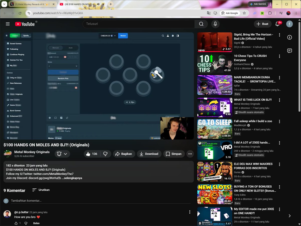Image resolution: width=301 pixels, height=226 pixels.
Task: Open the account avatar menu
Action: click(x=289, y=24)
